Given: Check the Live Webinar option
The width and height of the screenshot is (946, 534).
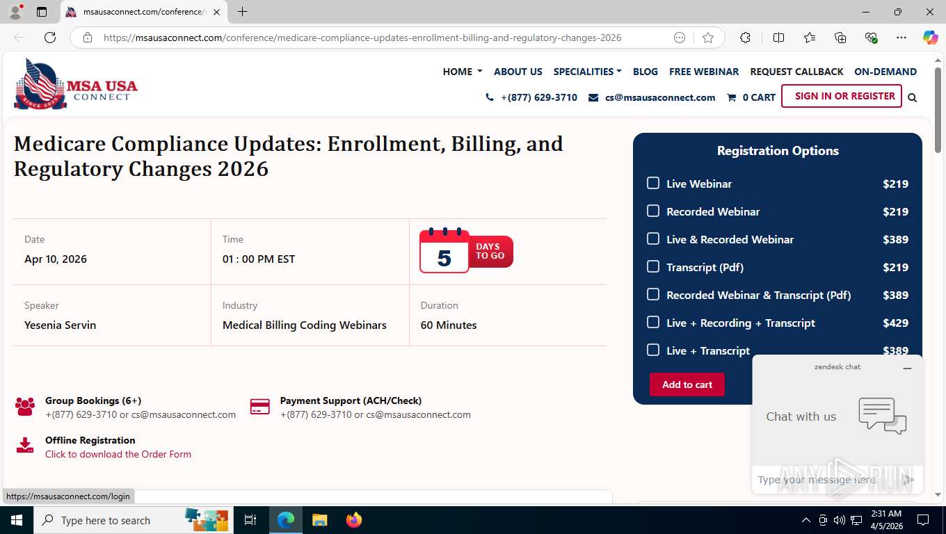Looking at the screenshot, I should tap(653, 183).
